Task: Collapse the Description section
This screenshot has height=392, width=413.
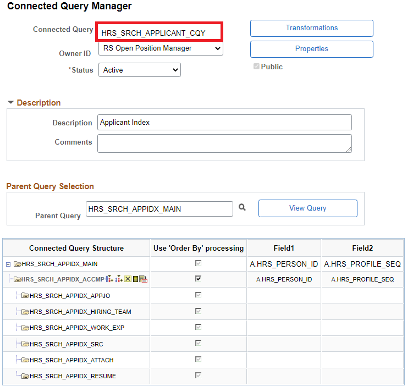Action: [x=10, y=103]
